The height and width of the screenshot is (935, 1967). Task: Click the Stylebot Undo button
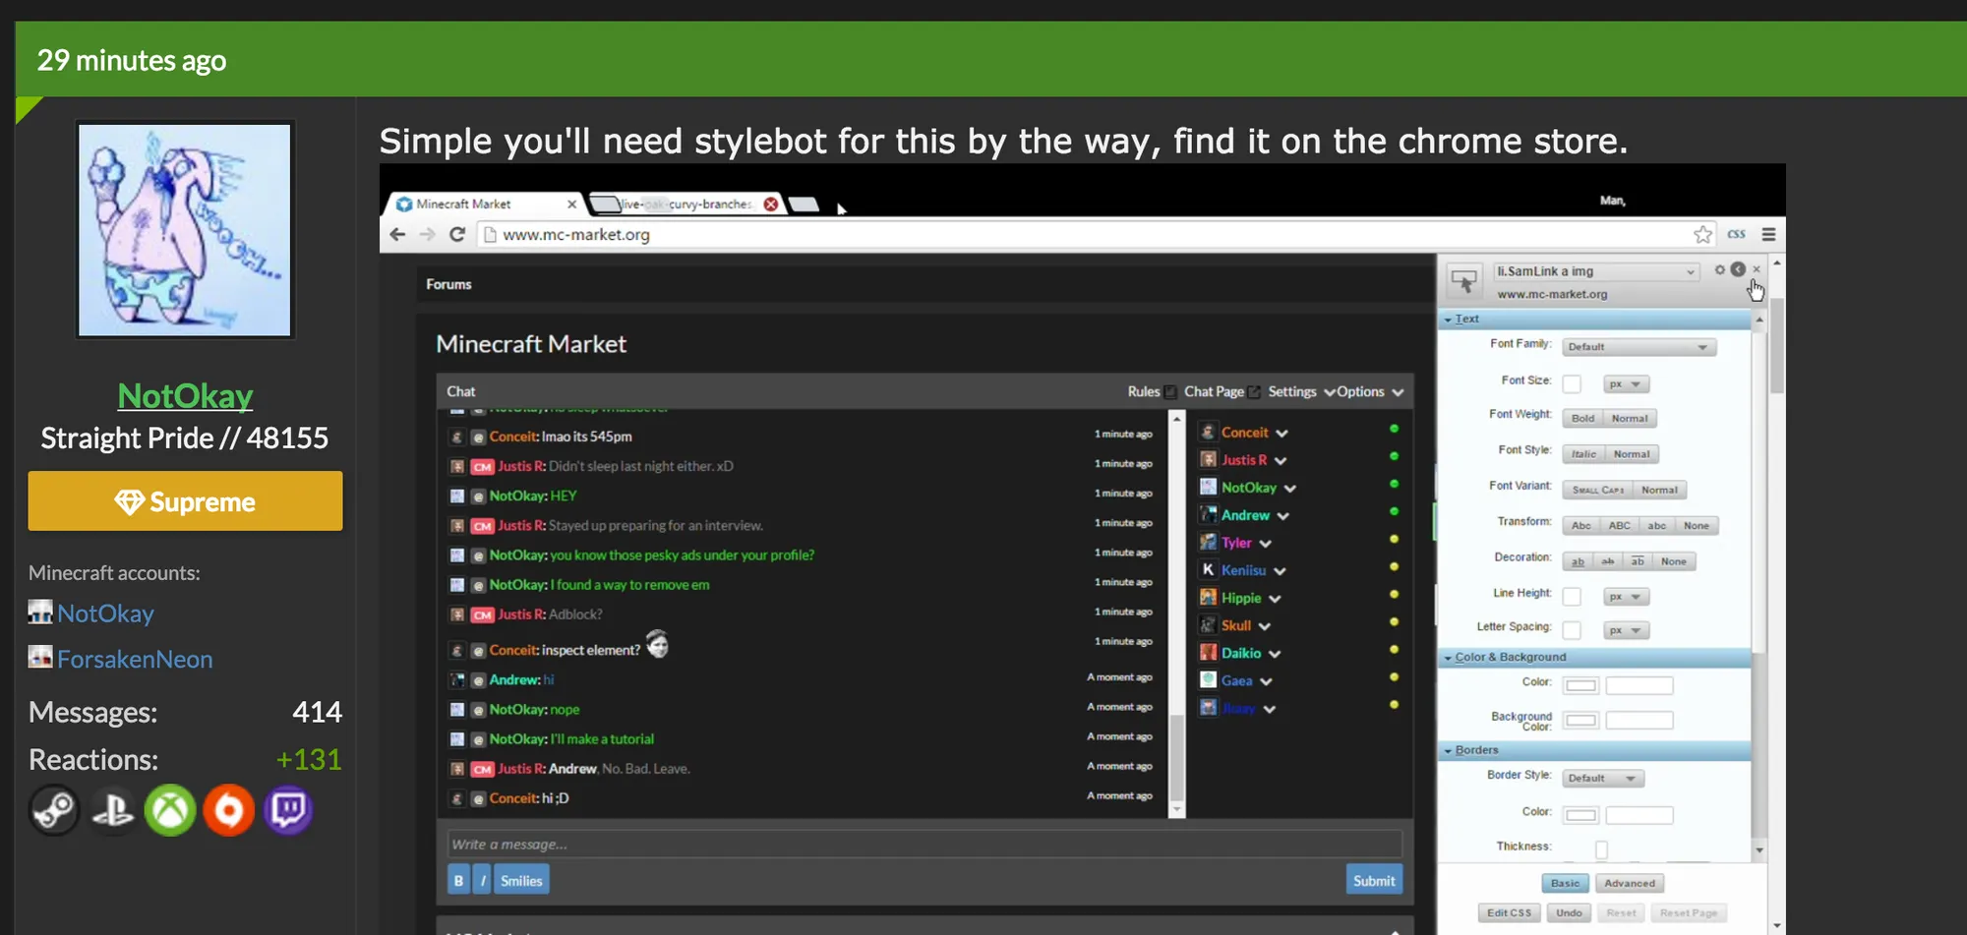(1569, 912)
